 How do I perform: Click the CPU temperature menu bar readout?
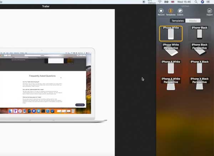pyautogui.click(x=152, y=2)
